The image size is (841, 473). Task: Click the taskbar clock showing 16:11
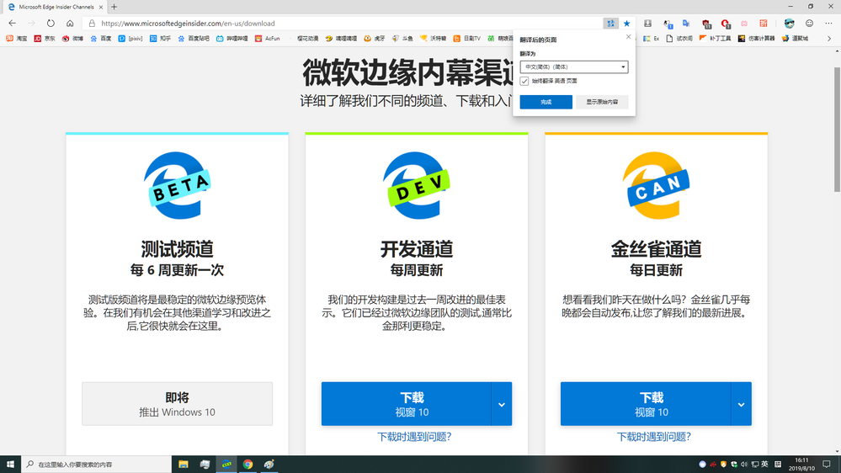click(x=801, y=465)
